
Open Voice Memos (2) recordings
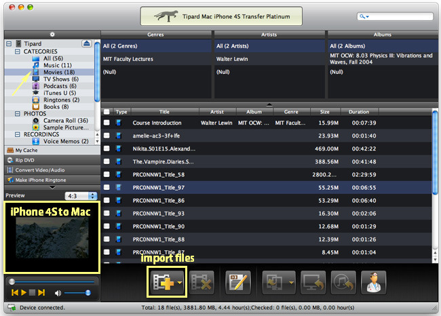click(66, 141)
